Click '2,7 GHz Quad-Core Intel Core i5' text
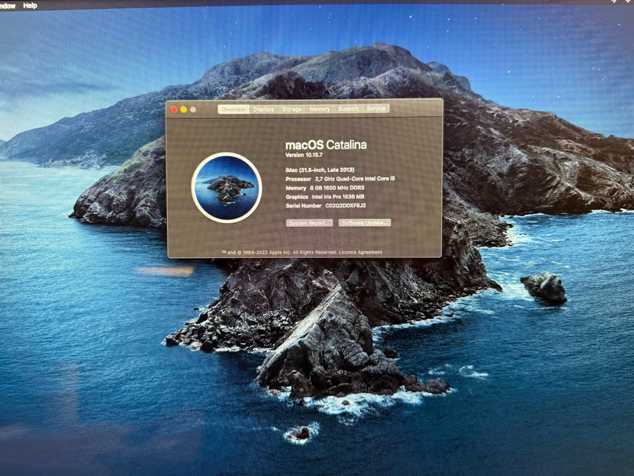634x476 pixels. [355, 178]
